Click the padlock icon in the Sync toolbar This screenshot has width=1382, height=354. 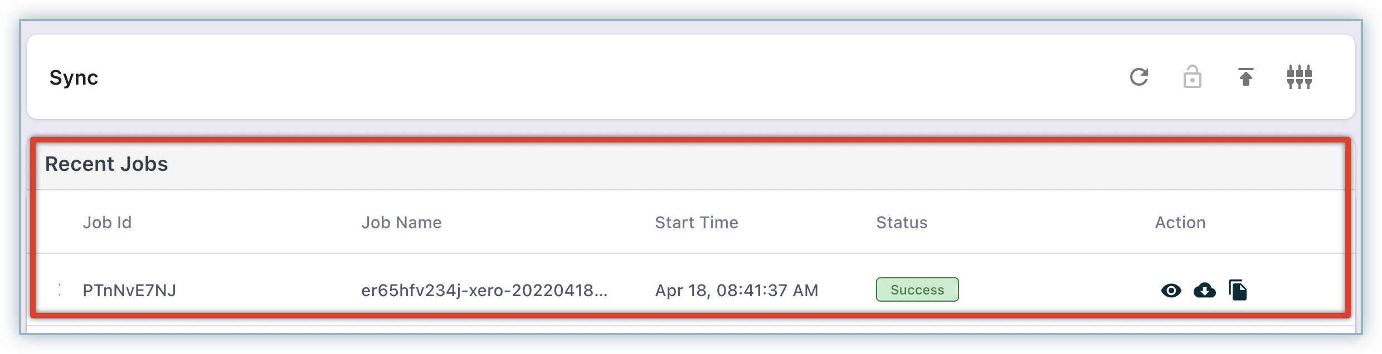pos(1192,77)
